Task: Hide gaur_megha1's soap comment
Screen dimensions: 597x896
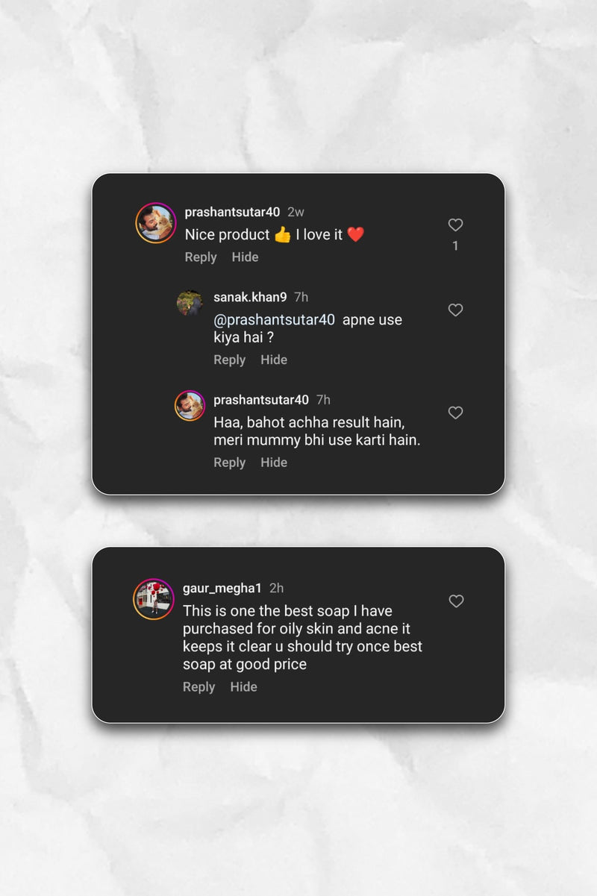Action: [243, 687]
